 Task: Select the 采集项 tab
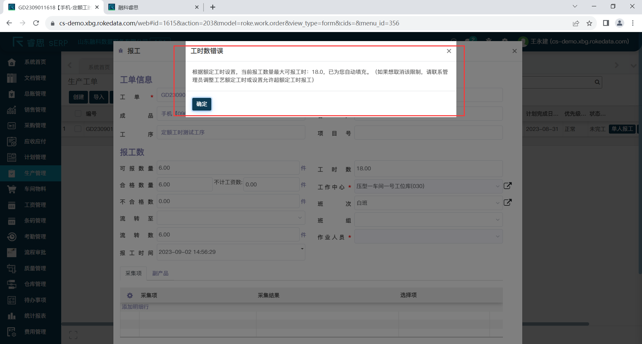[133, 274]
